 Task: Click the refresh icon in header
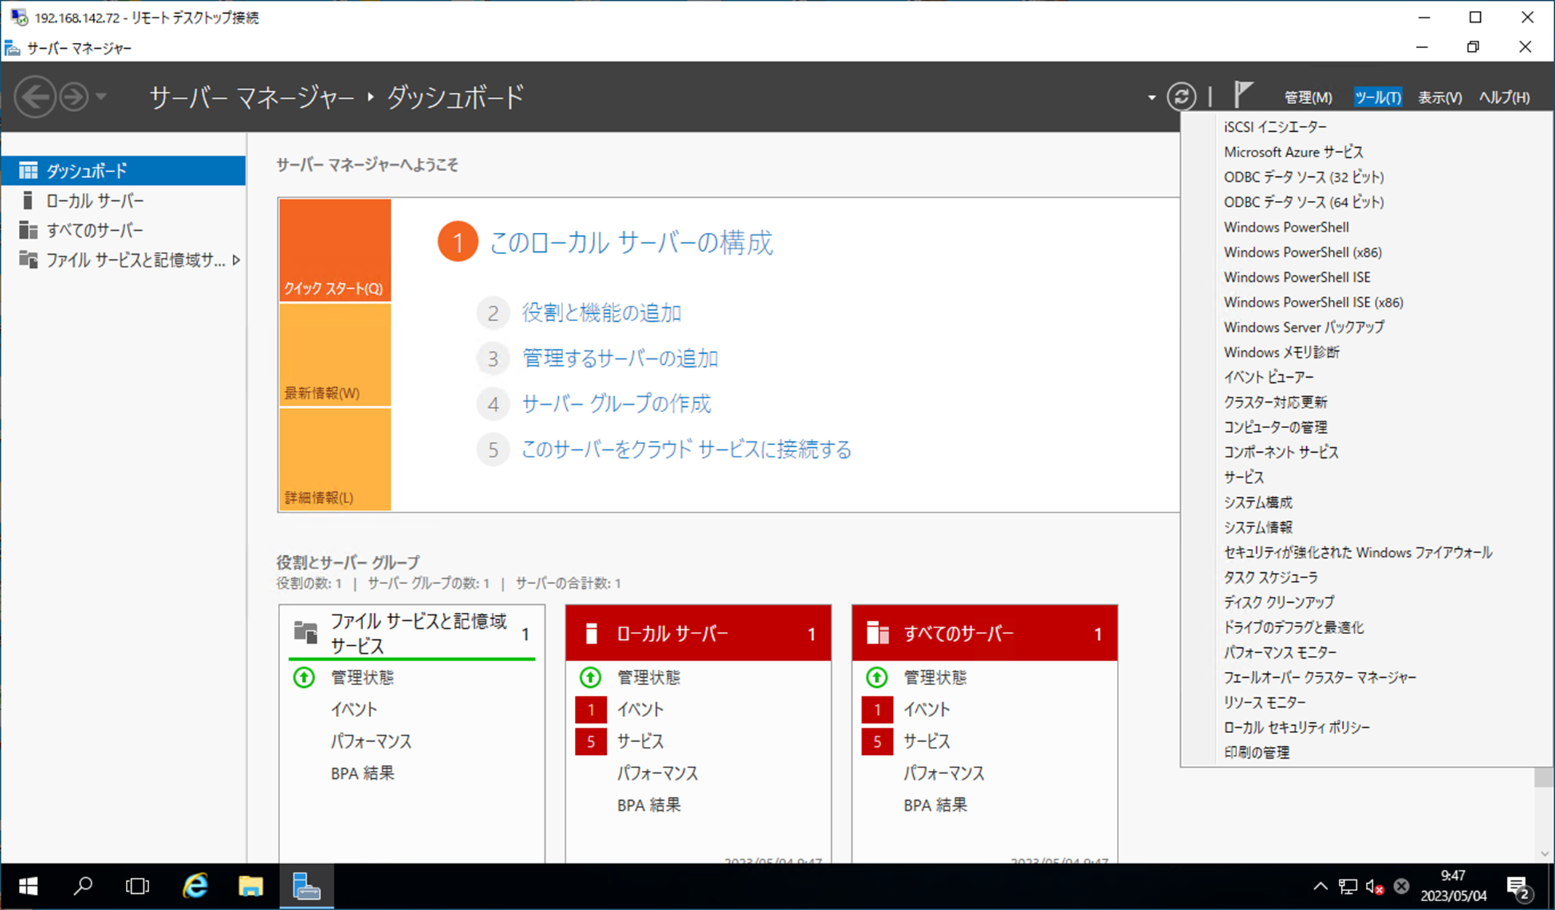[1181, 97]
